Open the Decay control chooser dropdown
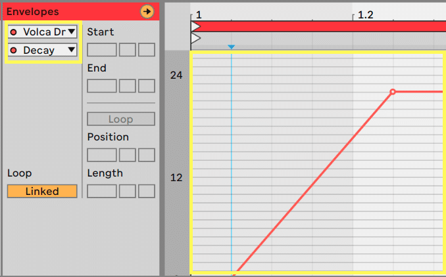Screen dimensions: 446x277 coord(42,51)
